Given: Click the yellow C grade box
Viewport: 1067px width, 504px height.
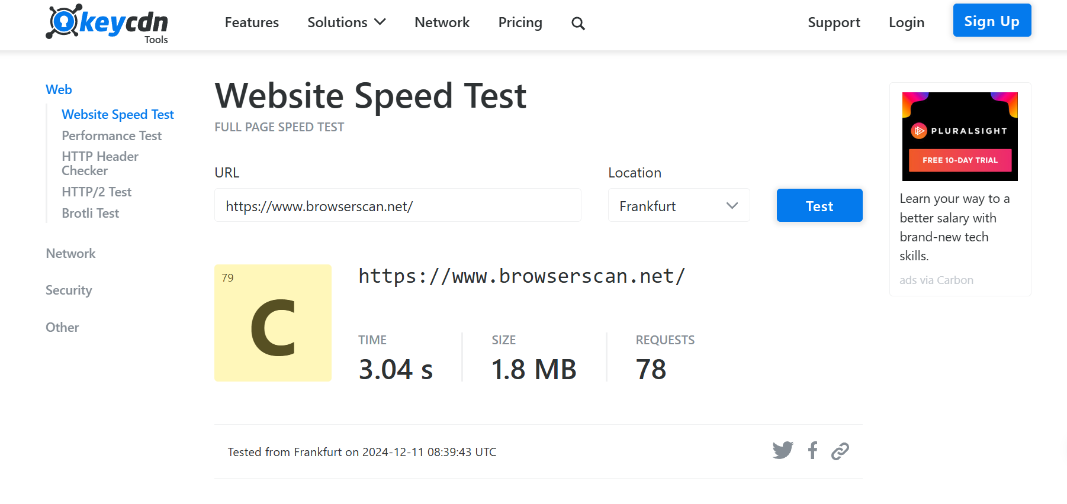Looking at the screenshot, I should [x=273, y=323].
